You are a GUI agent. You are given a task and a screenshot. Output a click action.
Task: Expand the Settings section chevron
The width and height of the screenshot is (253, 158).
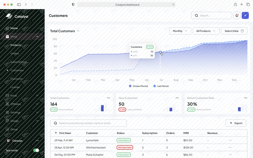[x=37, y=112]
